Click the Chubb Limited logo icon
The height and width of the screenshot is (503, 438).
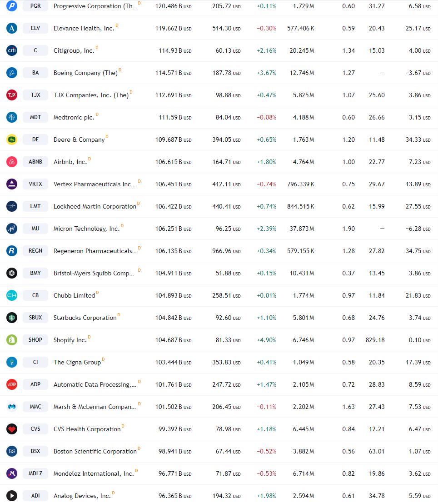[12, 295]
